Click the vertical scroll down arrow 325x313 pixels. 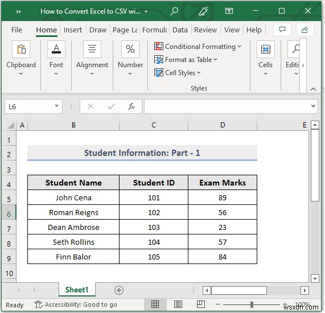pos(315,278)
